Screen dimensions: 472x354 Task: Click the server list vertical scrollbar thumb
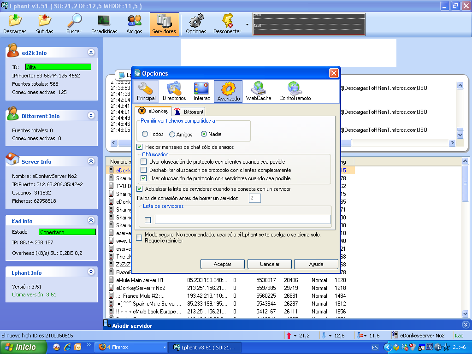tap(465, 183)
